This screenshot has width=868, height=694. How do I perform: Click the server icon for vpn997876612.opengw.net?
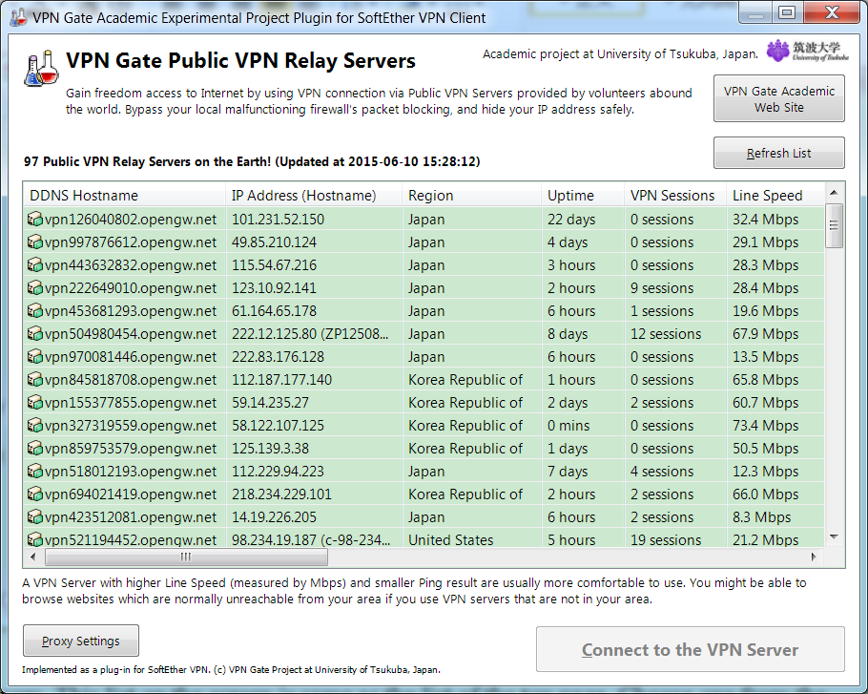pyautogui.click(x=35, y=242)
